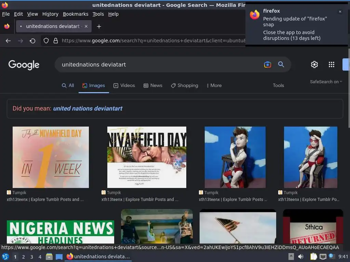The width and height of the screenshot is (350, 262).
Task: Click the volume speaker icon in tray
Action: coord(301,257)
